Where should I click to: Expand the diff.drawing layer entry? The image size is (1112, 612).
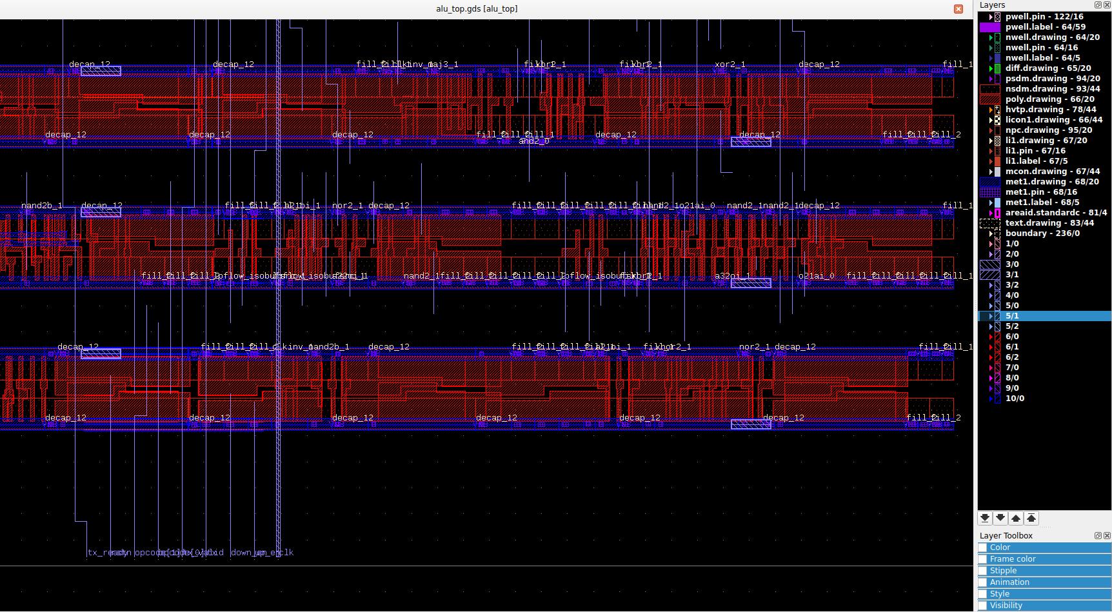coord(992,68)
